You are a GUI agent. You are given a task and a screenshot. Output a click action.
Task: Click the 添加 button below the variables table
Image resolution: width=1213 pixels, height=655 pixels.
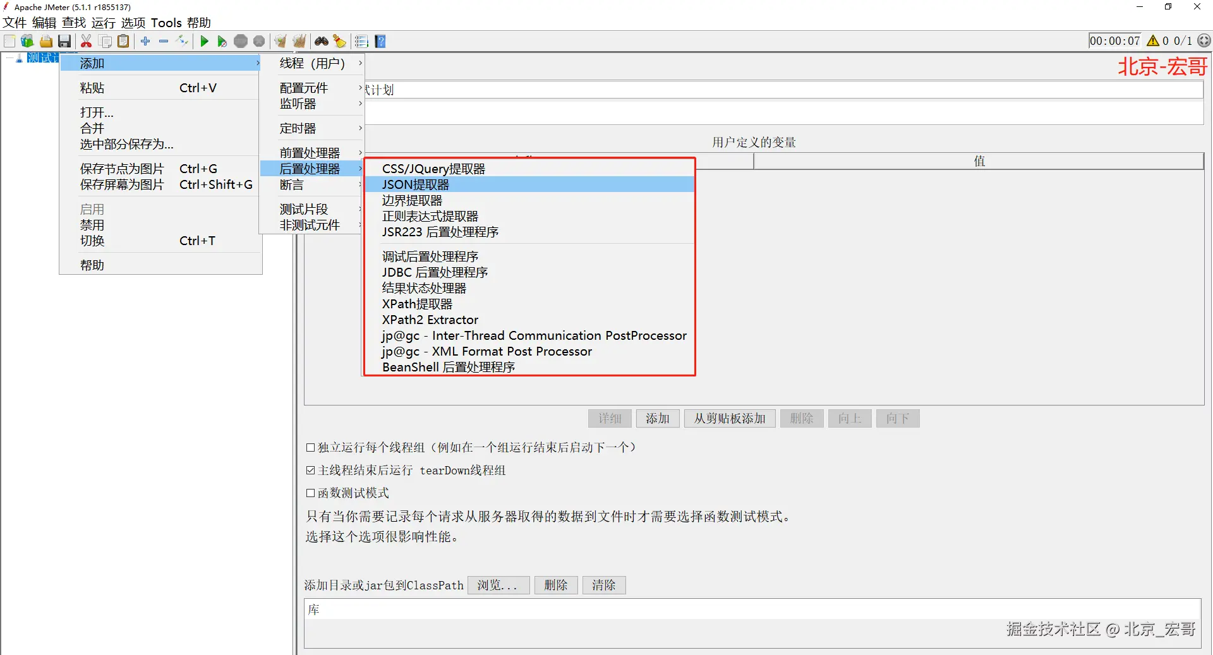click(x=658, y=419)
